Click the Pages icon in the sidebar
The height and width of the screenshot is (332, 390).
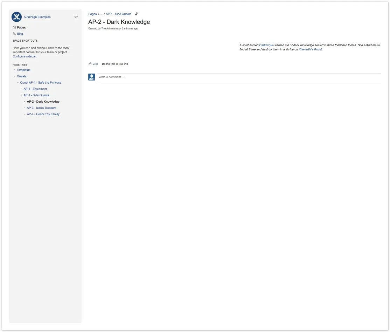14,27
